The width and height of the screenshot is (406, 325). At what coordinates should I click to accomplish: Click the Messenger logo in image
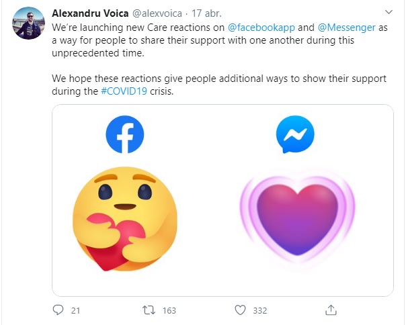(295, 135)
